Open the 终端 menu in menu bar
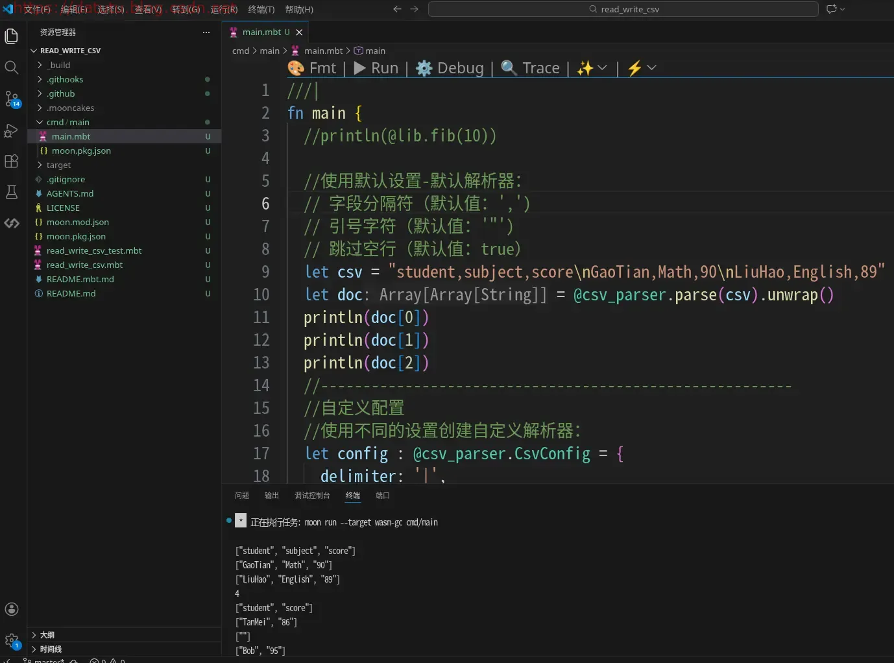The width and height of the screenshot is (894, 663). [x=261, y=10]
